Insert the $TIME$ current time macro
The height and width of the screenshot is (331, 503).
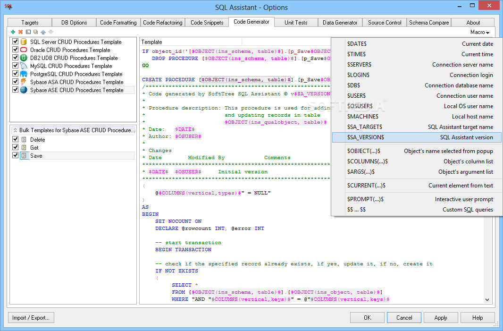point(417,54)
